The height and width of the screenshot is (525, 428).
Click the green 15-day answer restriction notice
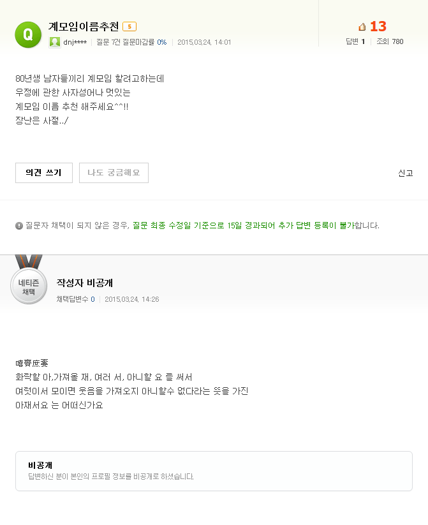(x=244, y=226)
